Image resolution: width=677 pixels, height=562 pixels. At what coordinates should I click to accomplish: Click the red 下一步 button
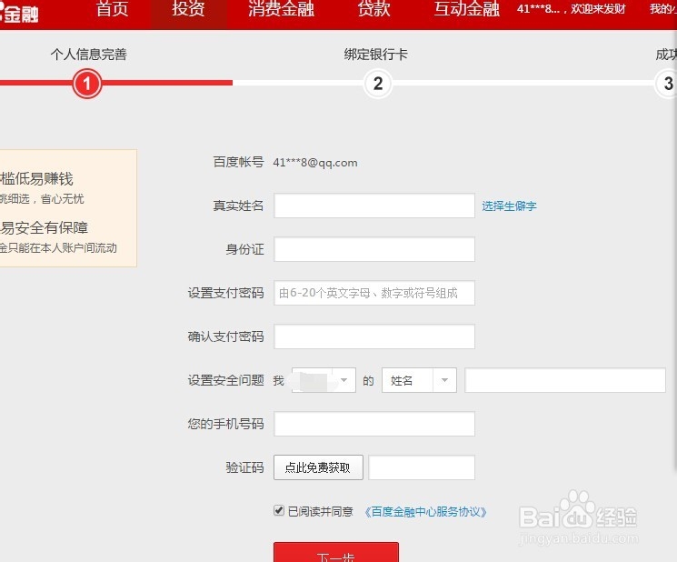(336, 553)
